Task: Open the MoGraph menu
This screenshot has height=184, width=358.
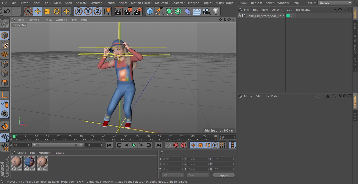Action: coord(161,3)
